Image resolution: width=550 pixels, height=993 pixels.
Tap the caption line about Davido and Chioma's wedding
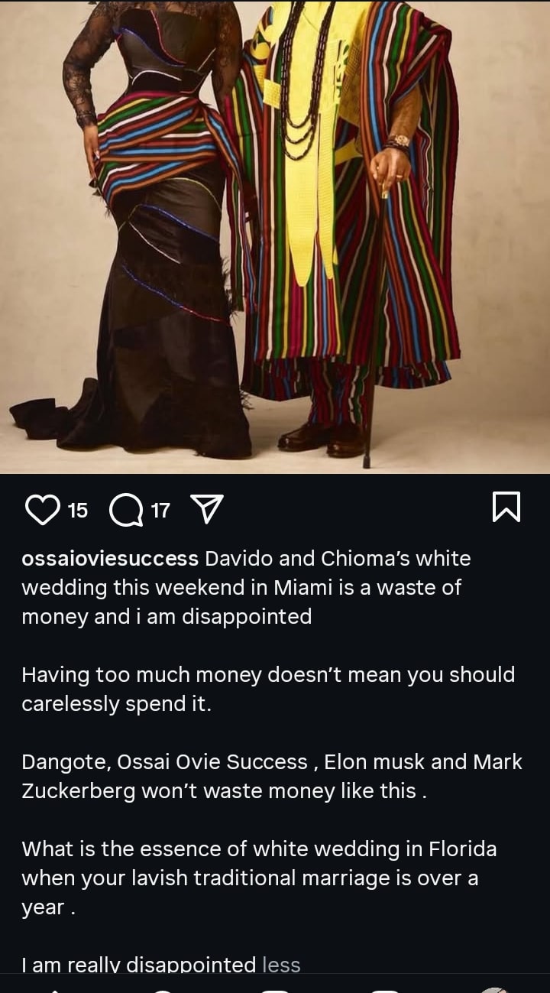tap(246, 588)
